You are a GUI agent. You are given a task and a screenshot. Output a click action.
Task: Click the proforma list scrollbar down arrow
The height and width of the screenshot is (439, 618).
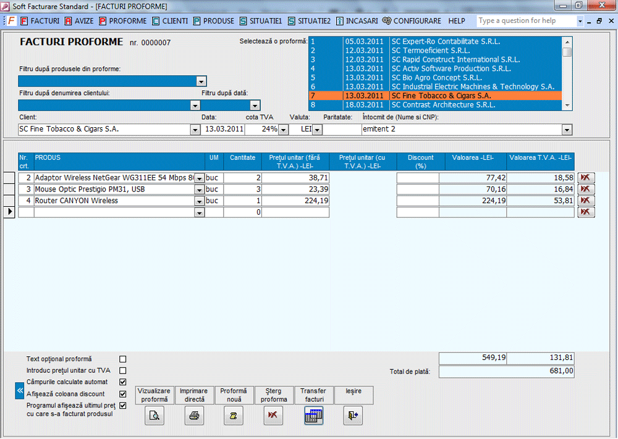pyautogui.click(x=567, y=106)
